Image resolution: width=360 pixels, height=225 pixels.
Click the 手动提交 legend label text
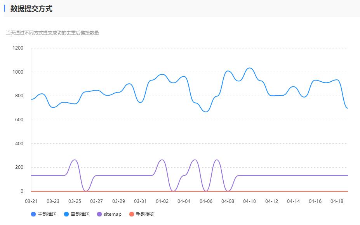coord(145,214)
